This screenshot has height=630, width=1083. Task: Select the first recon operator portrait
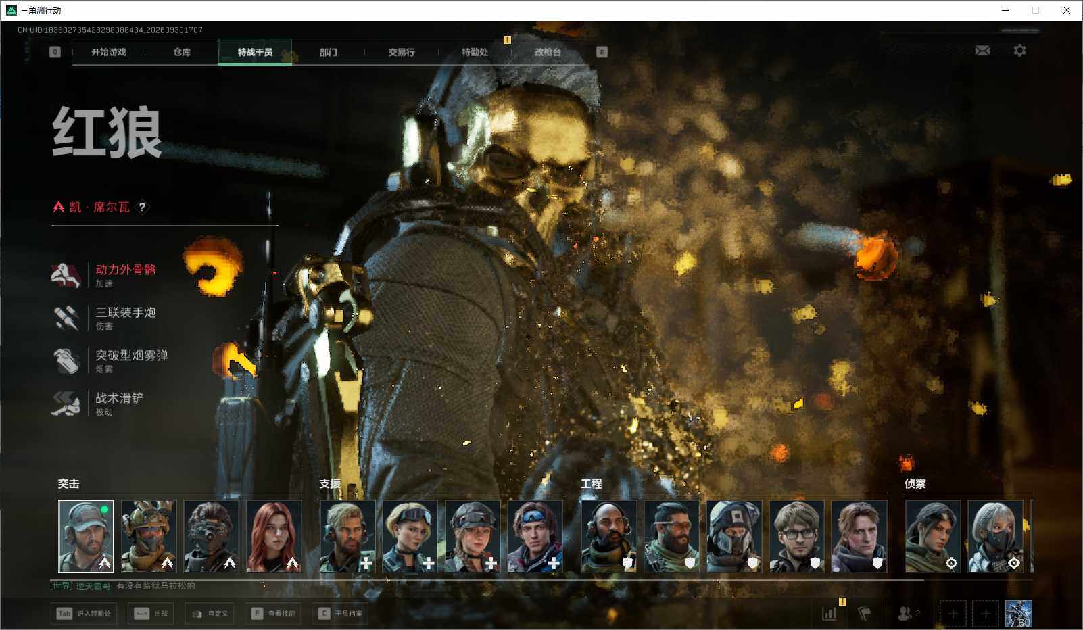click(933, 537)
